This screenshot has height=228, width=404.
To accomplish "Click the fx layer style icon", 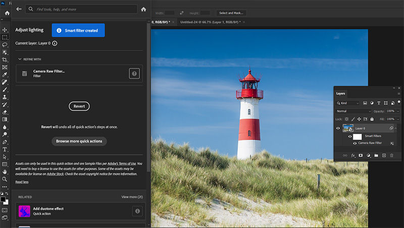I will (353, 155).
